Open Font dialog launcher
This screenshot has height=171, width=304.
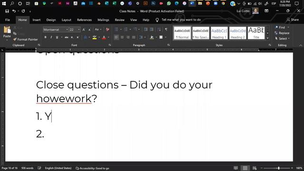110,45
